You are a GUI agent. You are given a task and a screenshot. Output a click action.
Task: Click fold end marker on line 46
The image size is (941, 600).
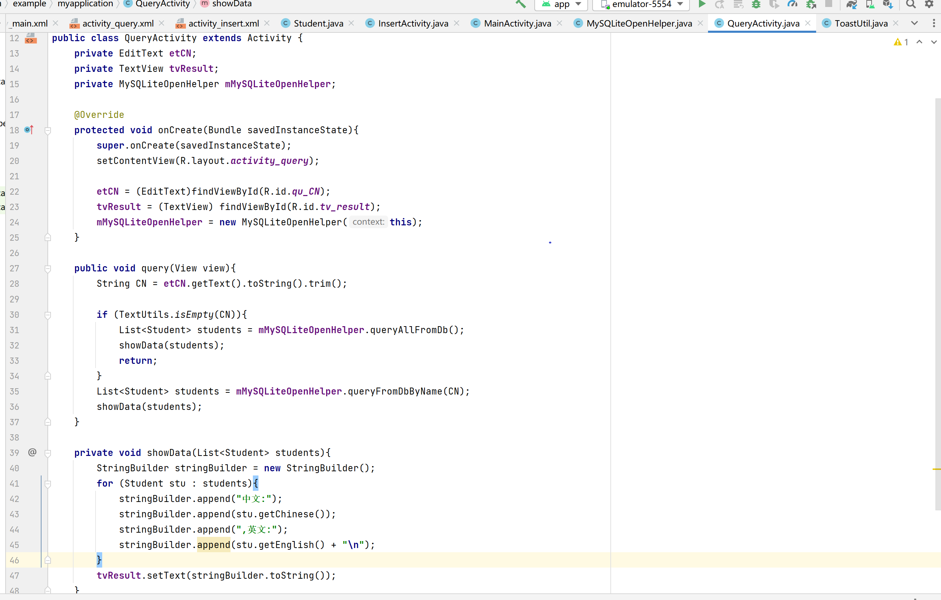point(48,560)
